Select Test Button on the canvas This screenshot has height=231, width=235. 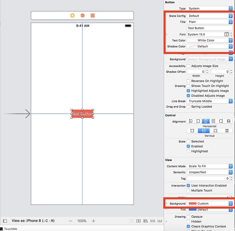point(82,114)
